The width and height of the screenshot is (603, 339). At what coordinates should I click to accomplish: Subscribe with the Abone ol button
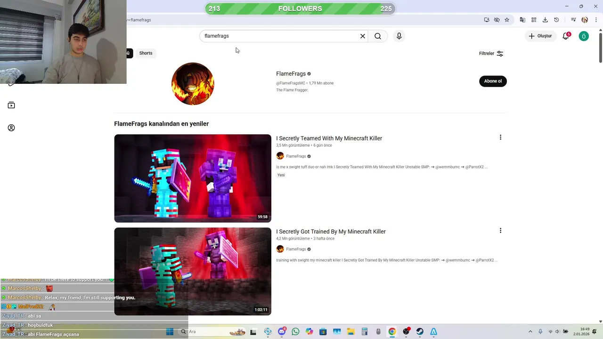click(x=493, y=81)
